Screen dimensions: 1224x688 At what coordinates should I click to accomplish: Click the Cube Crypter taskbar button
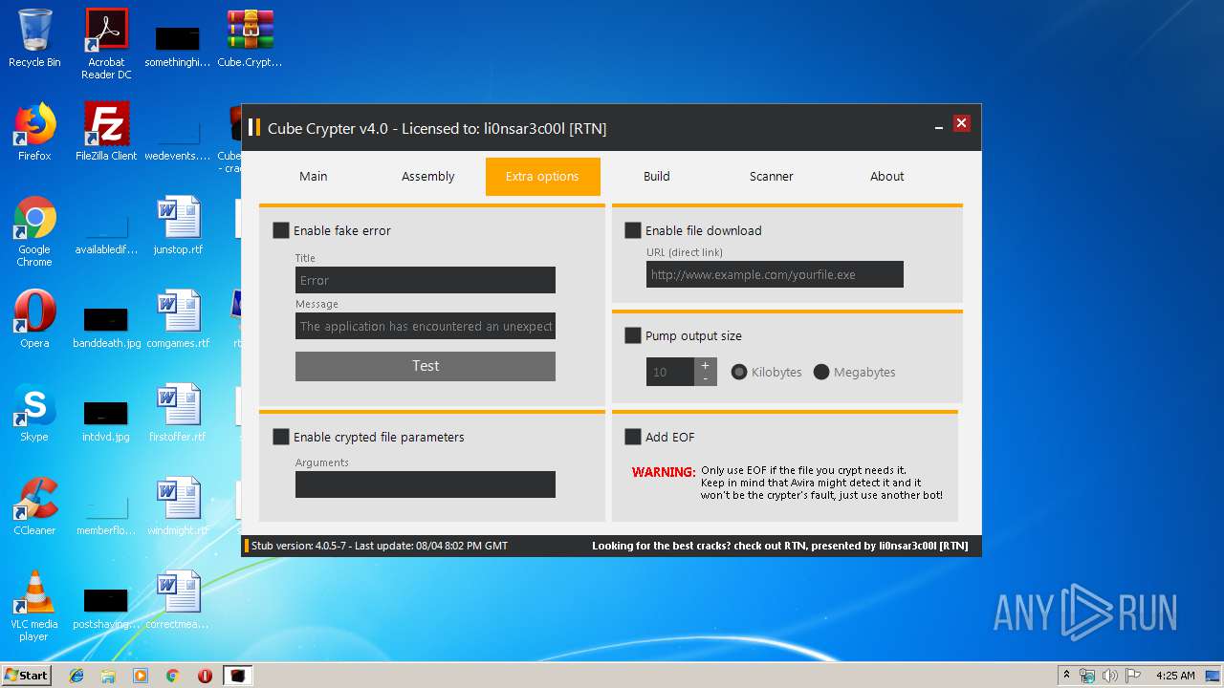(237, 676)
